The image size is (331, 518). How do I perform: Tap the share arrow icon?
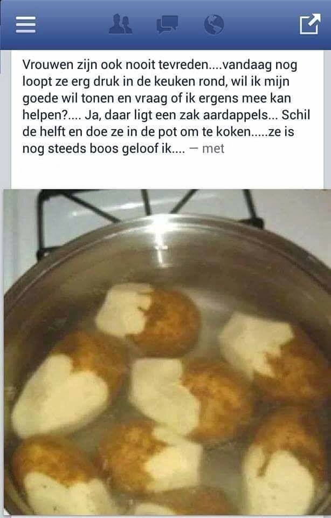pyautogui.click(x=310, y=24)
